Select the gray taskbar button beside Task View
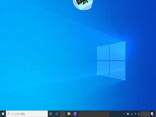This screenshot has height=117, width=156. click(x=63, y=114)
